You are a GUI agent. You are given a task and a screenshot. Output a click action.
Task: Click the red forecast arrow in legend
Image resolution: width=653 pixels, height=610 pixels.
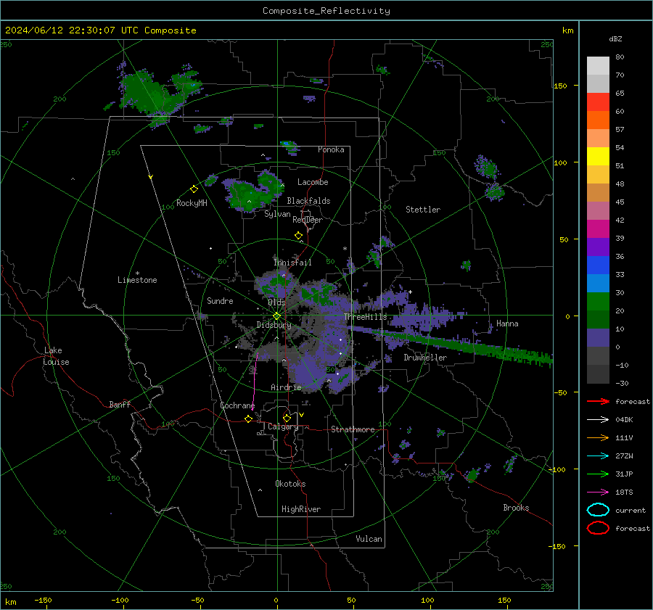coord(598,401)
